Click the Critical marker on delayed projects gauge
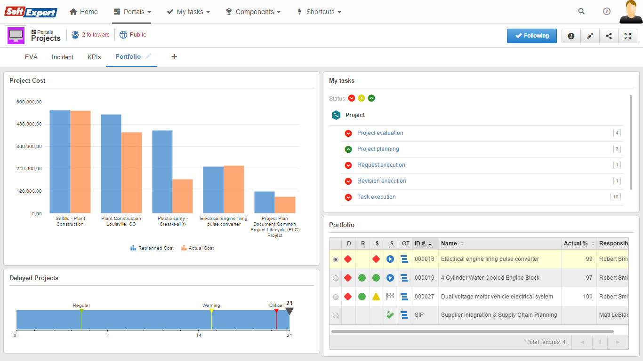The height and width of the screenshot is (361, 643). 276,311
